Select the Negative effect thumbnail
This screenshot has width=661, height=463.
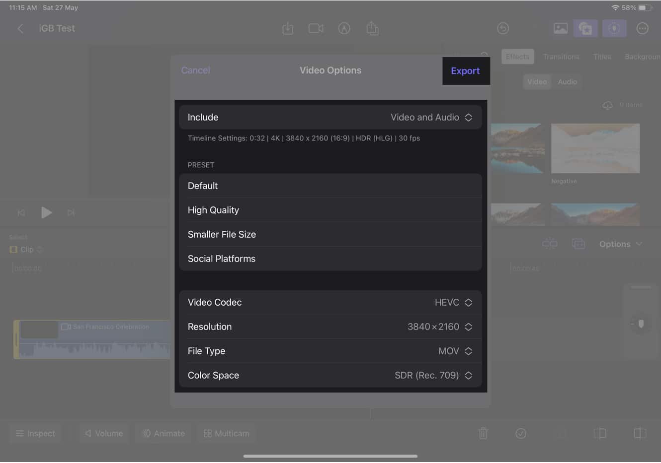595,148
